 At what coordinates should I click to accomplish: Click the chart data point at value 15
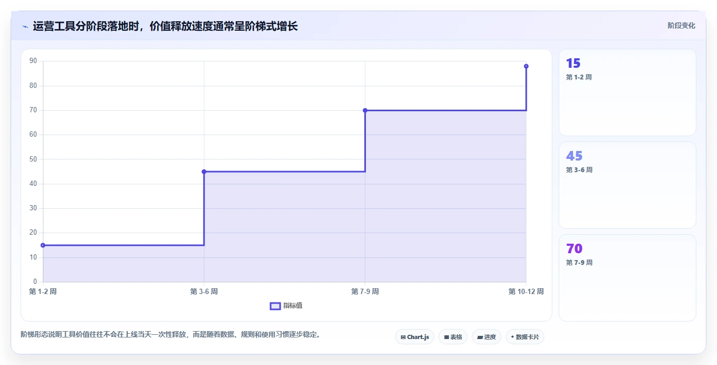coord(43,245)
